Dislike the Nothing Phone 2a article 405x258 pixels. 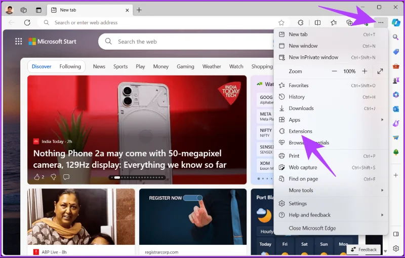point(54,177)
